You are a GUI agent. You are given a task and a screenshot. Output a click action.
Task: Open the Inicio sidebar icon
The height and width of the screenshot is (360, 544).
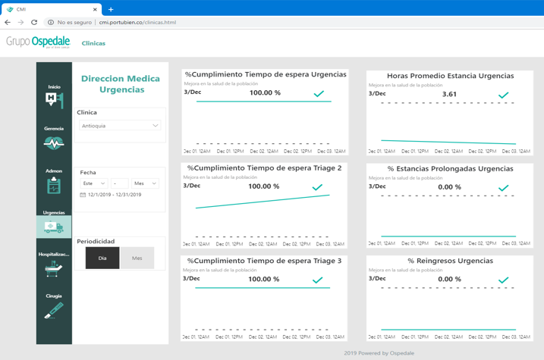coord(54,99)
